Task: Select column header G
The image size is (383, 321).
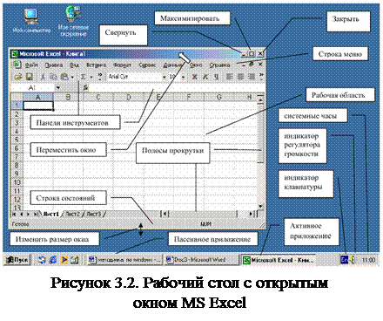Action: [218, 97]
